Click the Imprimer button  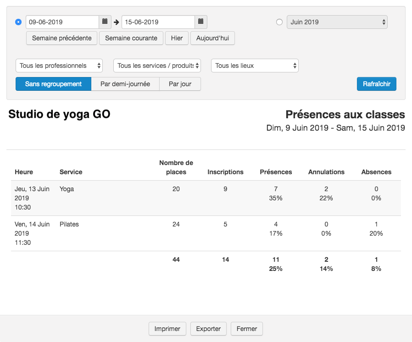(x=167, y=329)
